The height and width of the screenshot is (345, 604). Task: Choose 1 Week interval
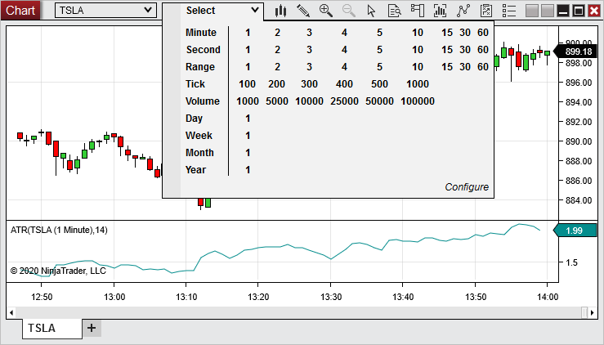[248, 136]
